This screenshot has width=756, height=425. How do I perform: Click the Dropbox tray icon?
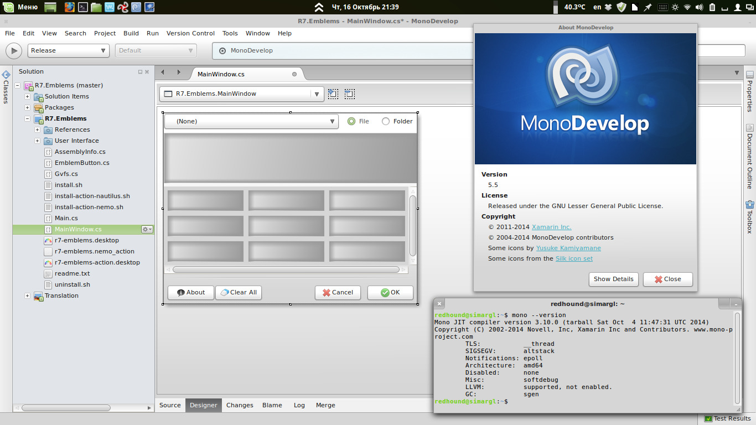pyautogui.click(x=608, y=7)
